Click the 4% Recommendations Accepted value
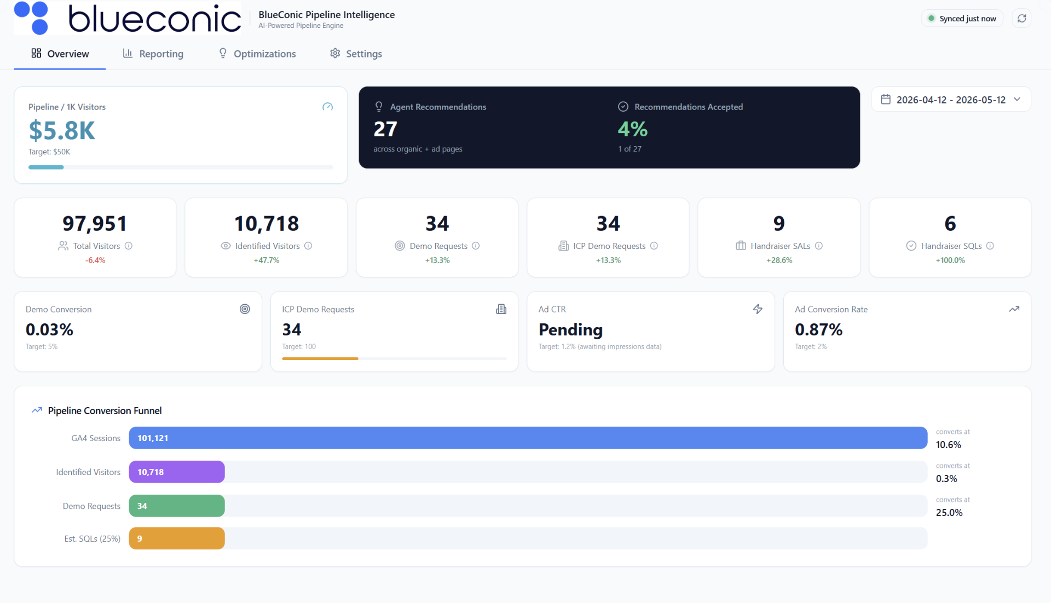The width and height of the screenshot is (1051, 603). click(632, 129)
